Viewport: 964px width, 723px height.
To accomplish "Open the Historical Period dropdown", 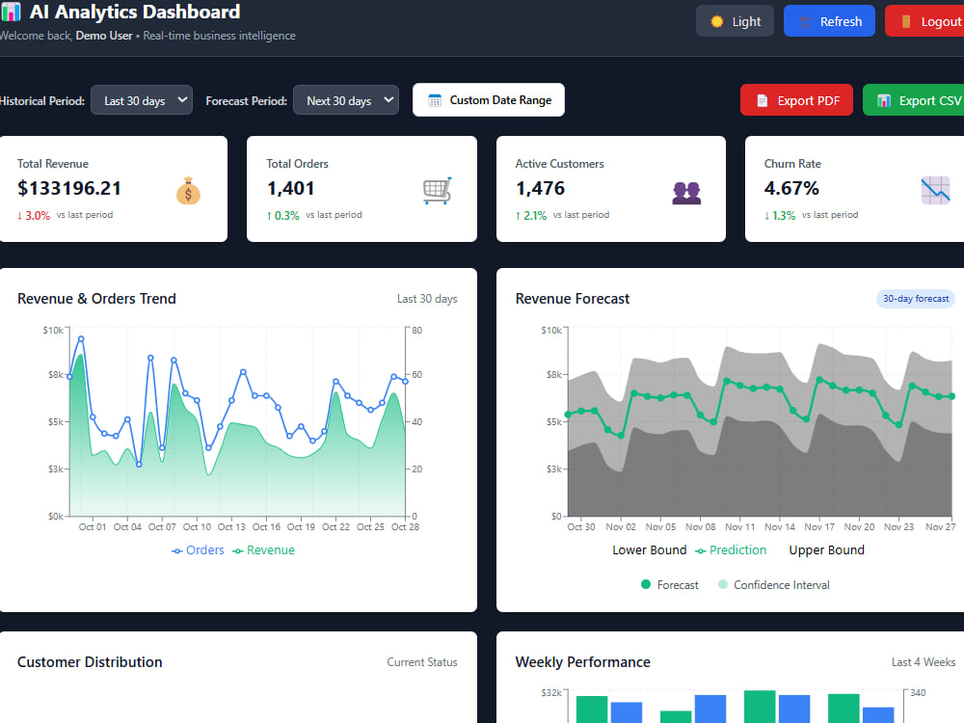I will click(x=142, y=100).
